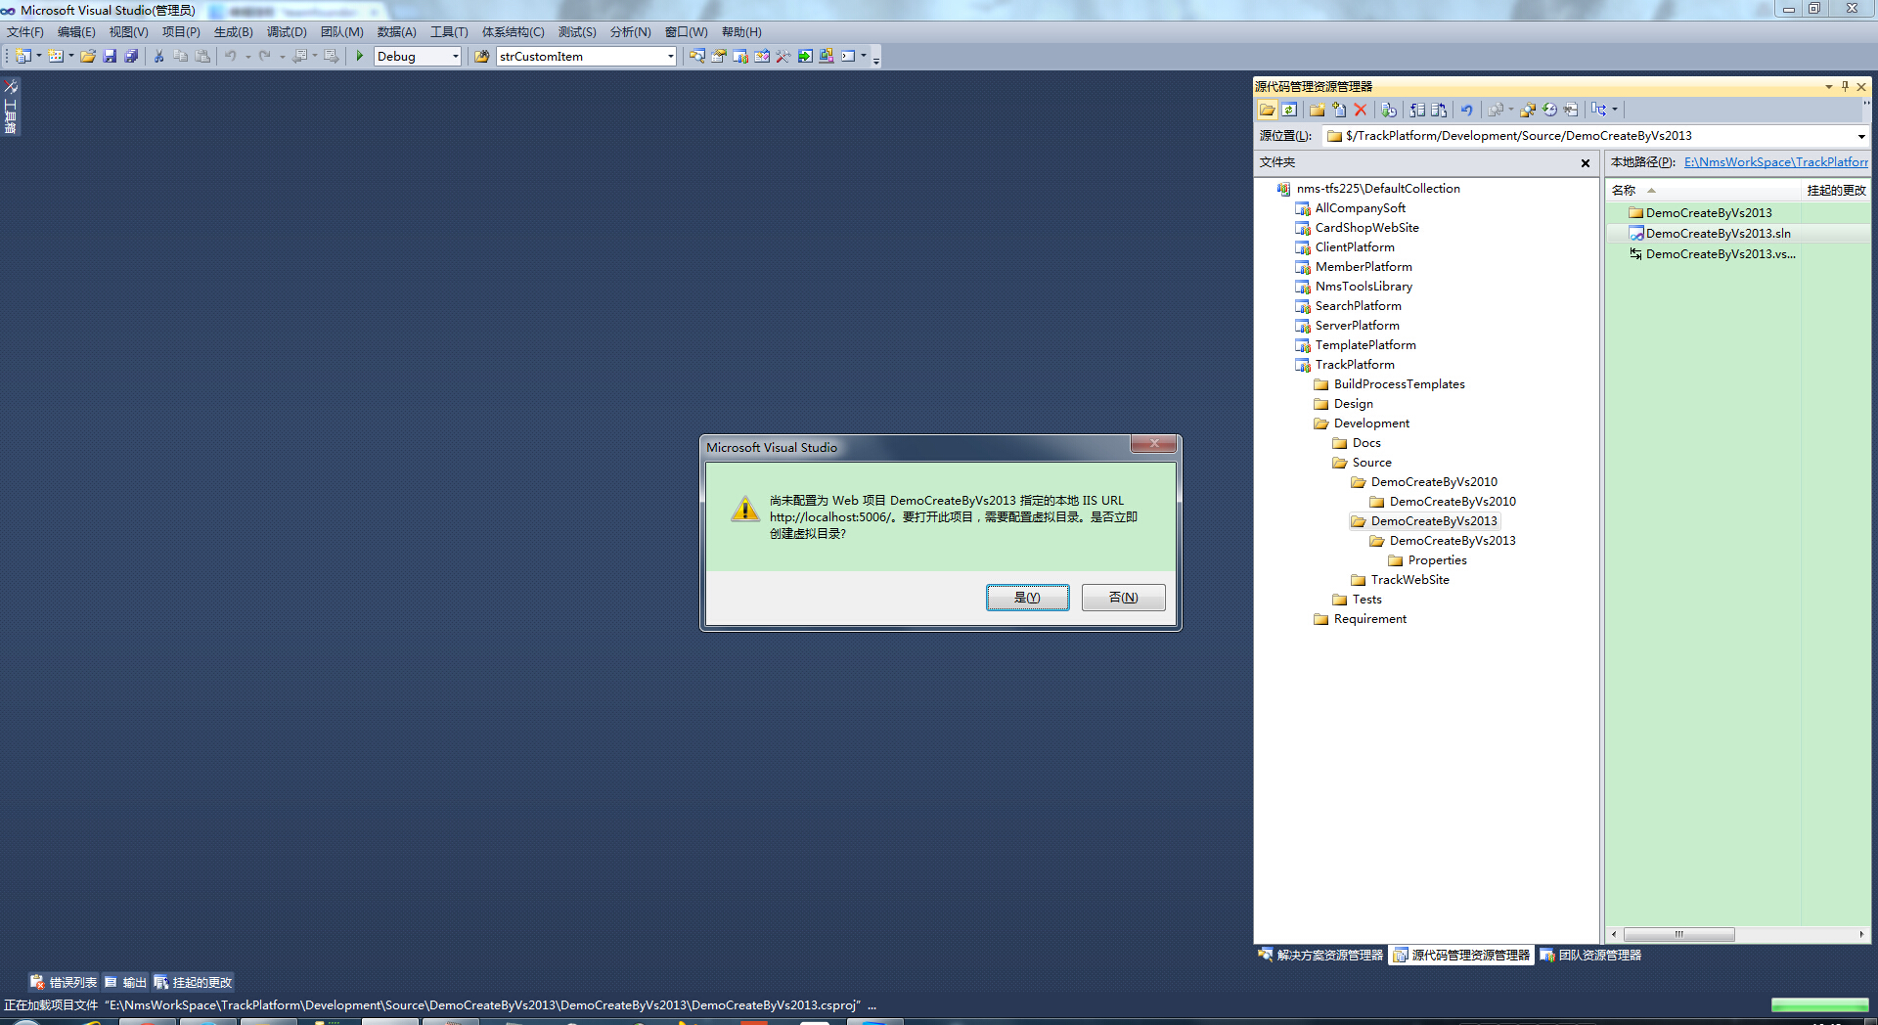Screen dimensions: 1878x1025
Task: Select the BuildProcessTemplates folder
Action: 1399,384
